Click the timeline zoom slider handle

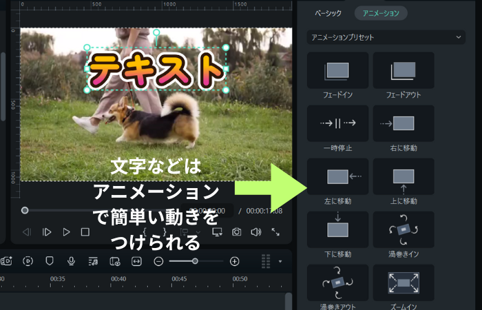point(195,261)
